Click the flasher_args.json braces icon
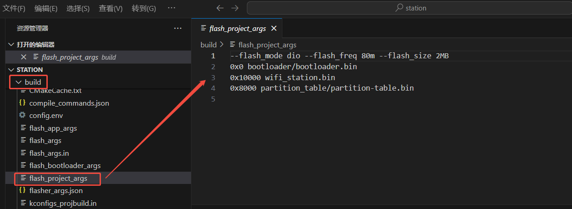Image resolution: width=572 pixels, height=209 pixels. 22,190
